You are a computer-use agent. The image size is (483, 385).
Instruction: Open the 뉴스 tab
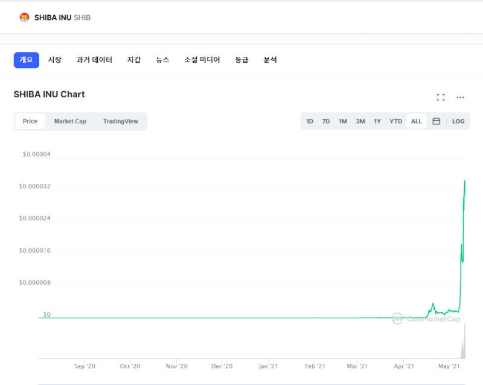click(162, 60)
